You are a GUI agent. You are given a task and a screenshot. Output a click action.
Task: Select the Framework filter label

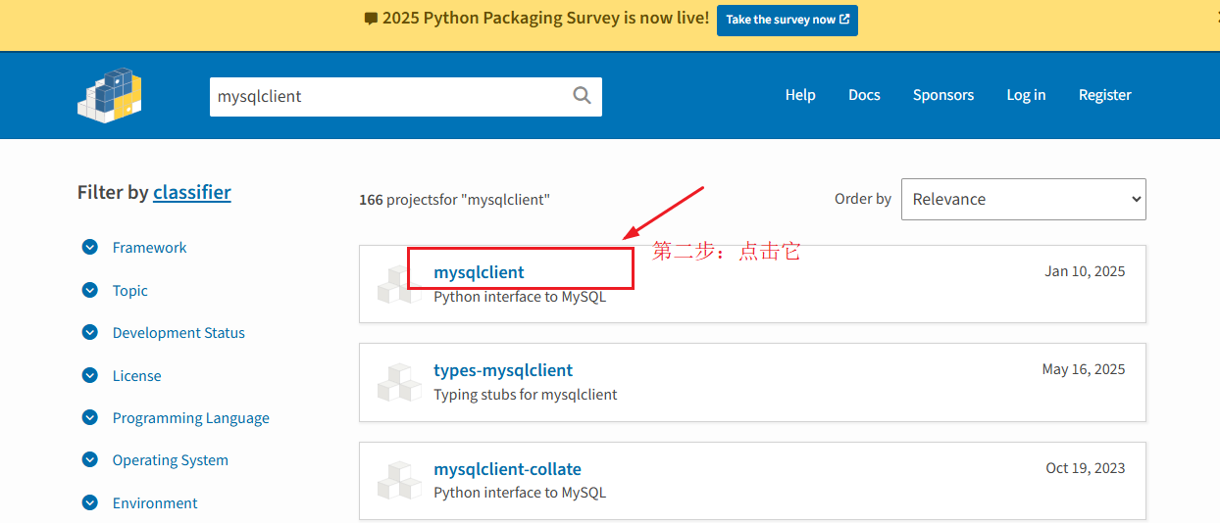click(x=149, y=248)
